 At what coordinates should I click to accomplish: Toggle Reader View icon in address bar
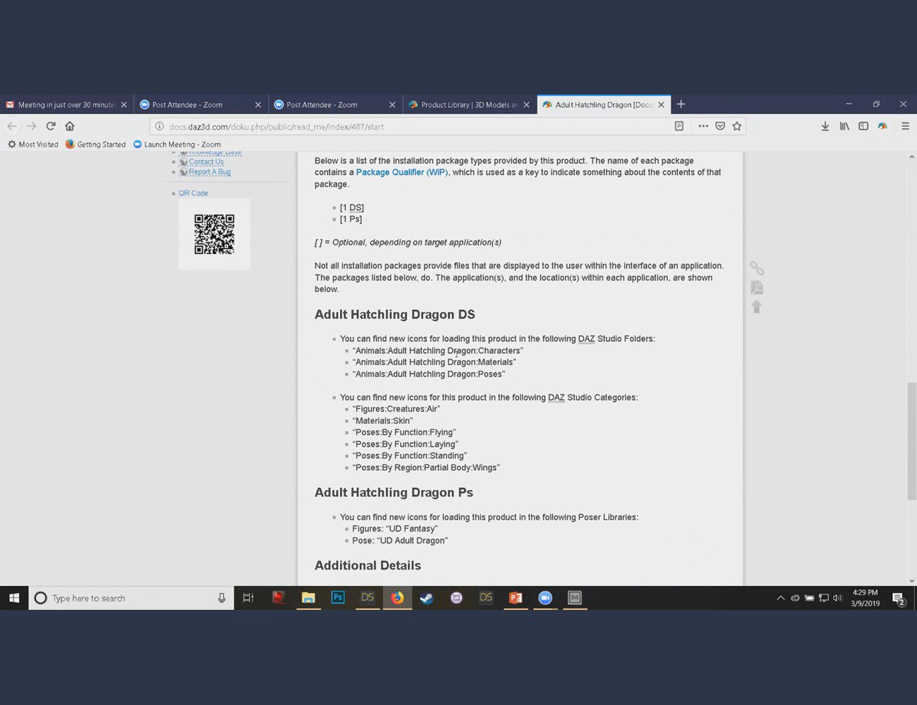tap(679, 126)
